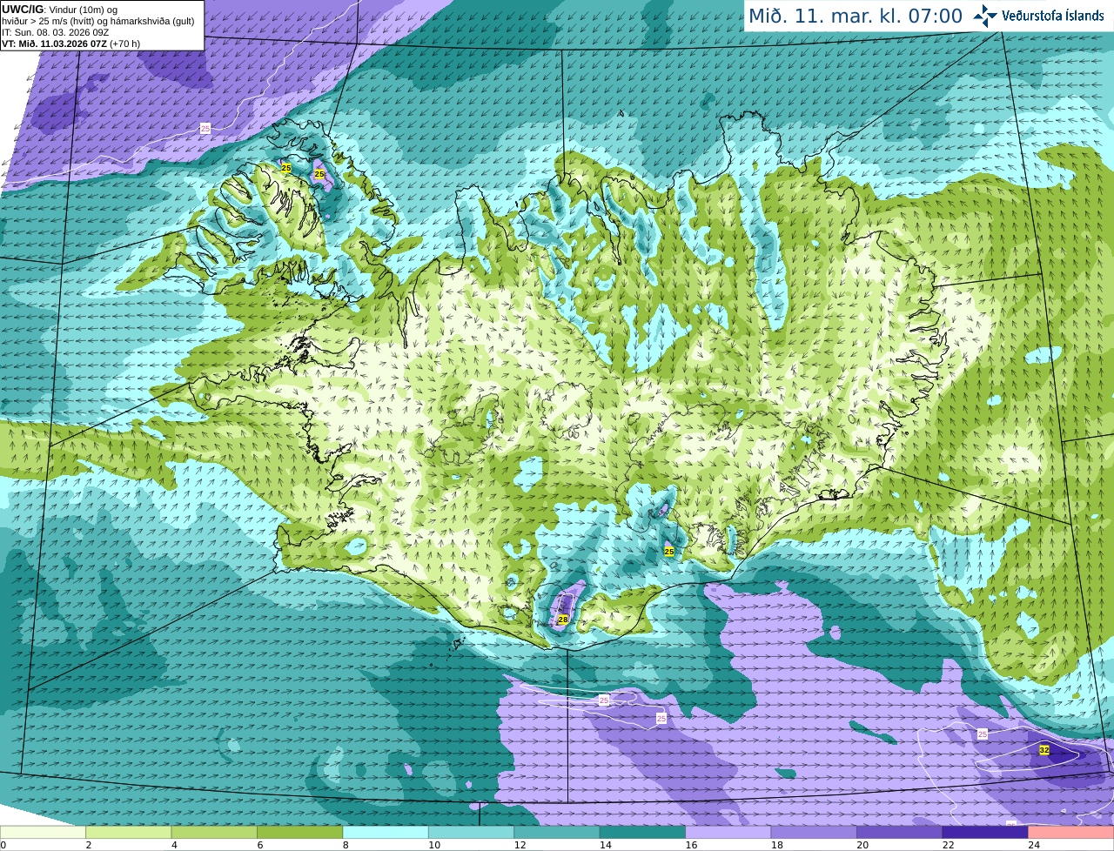Image resolution: width=1114 pixels, height=851 pixels.
Task: Select the 14–16 m/s dark teal legend swatch
Action: 643,832
